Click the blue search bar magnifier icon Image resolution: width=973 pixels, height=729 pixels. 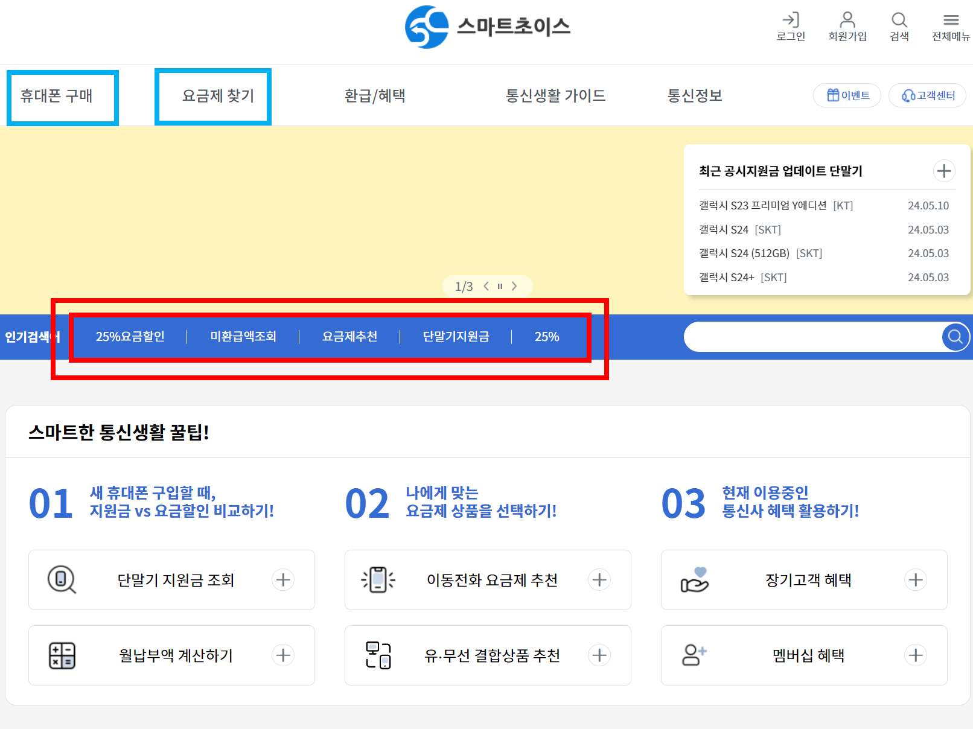point(955,337)
